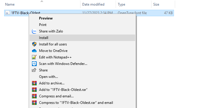The image size is (218, 108).
Task: Click the OpenType font file type cell
Action: [x=132, y=13]
